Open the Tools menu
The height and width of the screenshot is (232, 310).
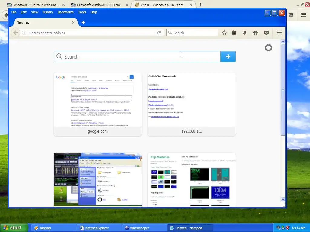[82, 12]
